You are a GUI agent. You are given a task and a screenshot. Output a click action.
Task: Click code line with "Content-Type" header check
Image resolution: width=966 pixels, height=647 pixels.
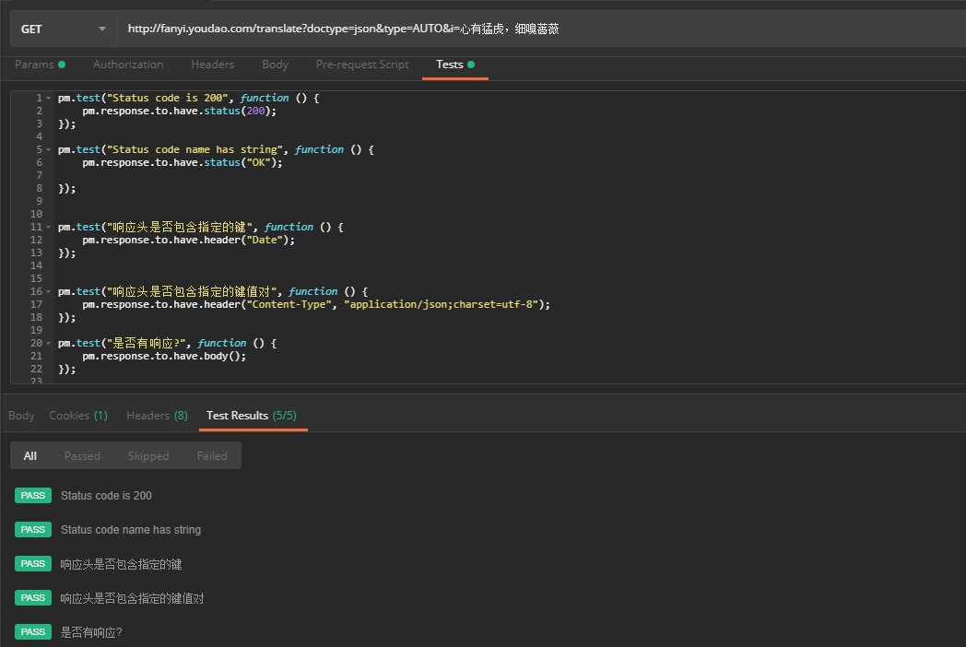[316, 304]
